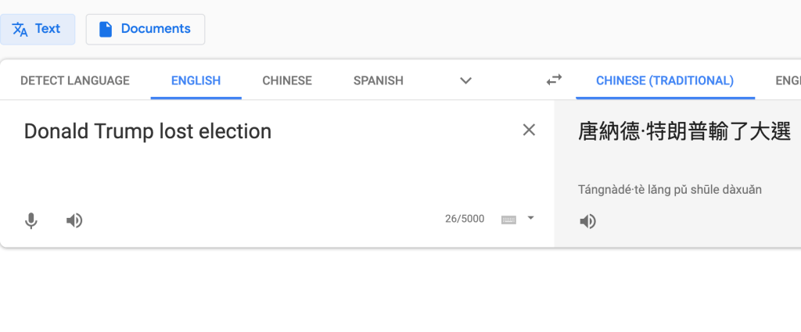Open the virtual keyboard icon
801x332 pixels.
pyautogui.click(x=508, y=220)
